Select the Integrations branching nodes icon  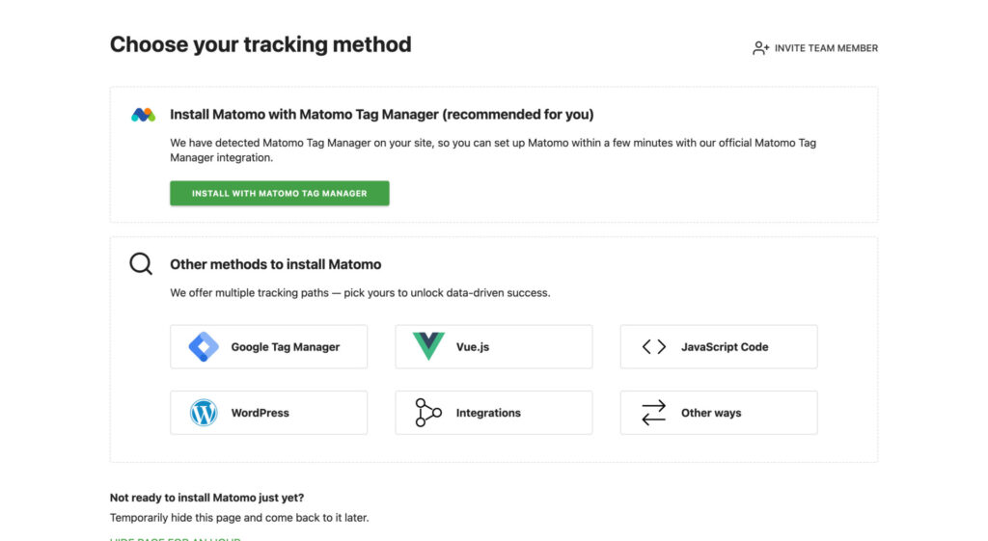pyautogui.click(x=428, y=413)
